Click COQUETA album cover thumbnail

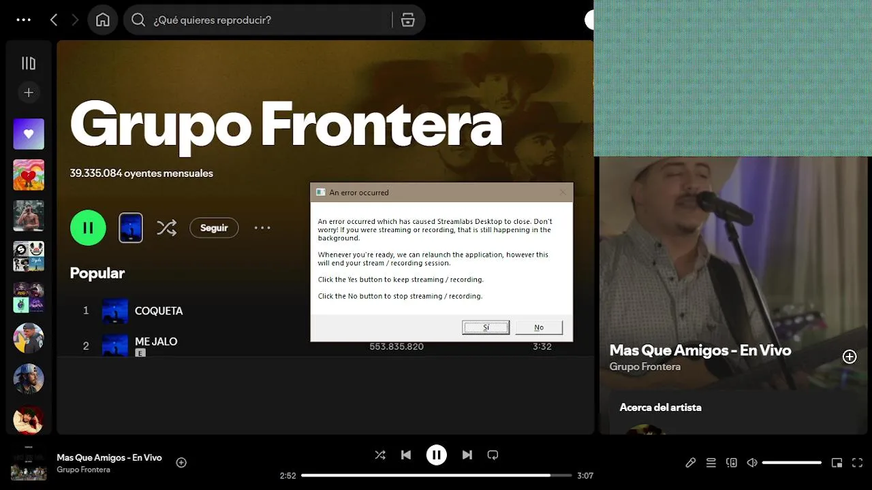115,311
